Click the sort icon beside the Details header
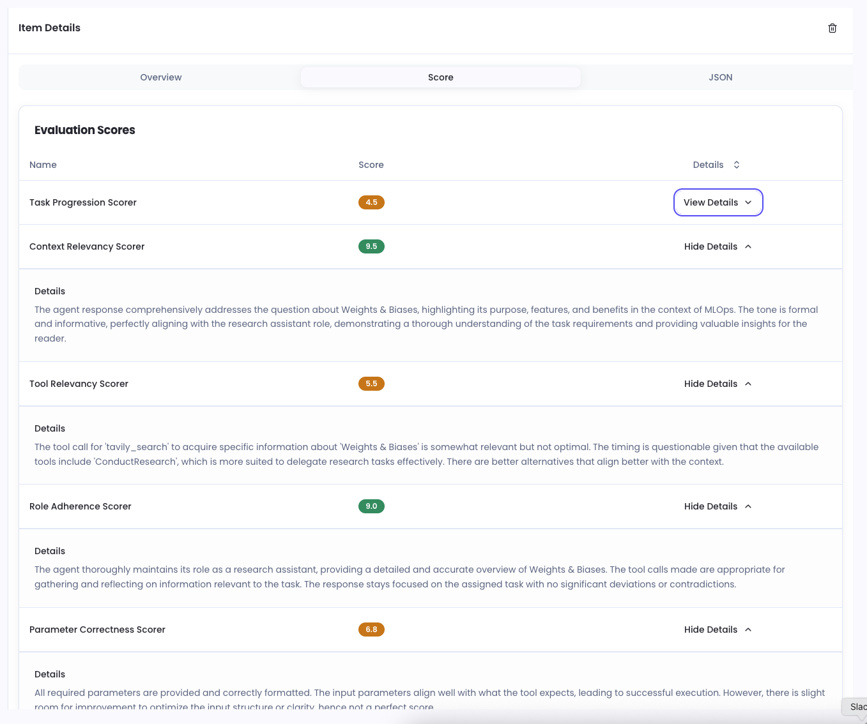The image size is (867, 724). point(736,164)
